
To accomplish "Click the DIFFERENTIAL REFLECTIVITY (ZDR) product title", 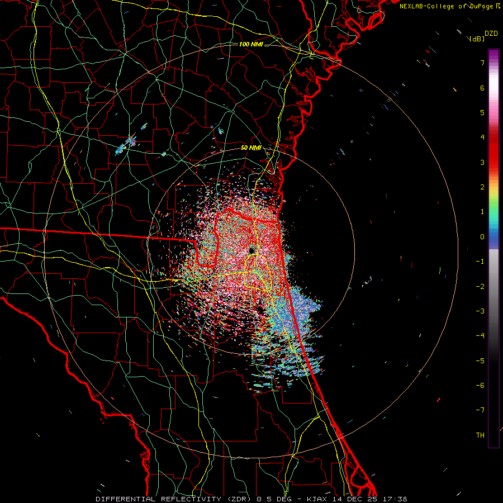I will point(174,499).
